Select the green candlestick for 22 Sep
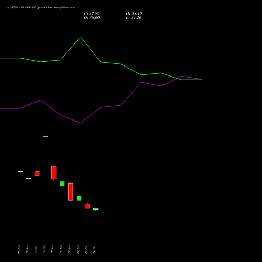Screen dimensions: 262x262 pyautogui.click(x=79, y=199)
